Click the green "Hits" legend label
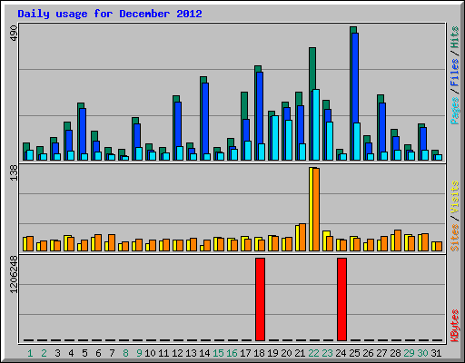Viewport: 465px width, 363px height. coord(454,37)
